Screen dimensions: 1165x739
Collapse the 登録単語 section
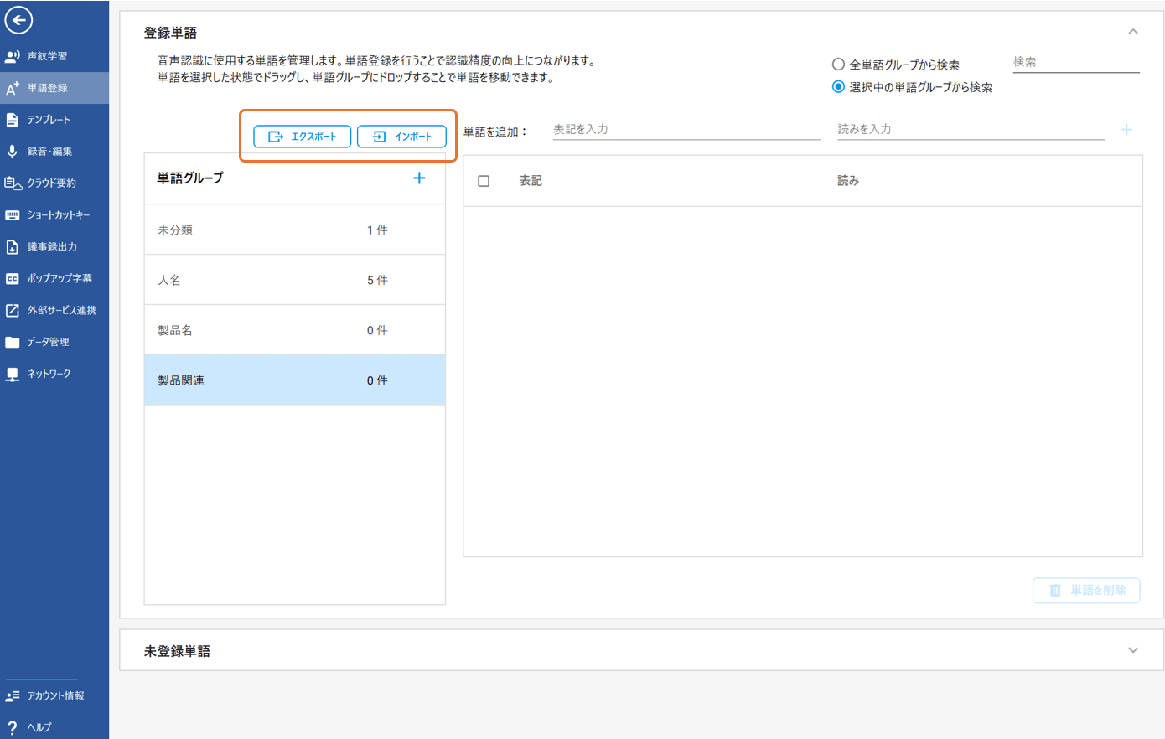pyautogui.click(x=1133, y=32)
